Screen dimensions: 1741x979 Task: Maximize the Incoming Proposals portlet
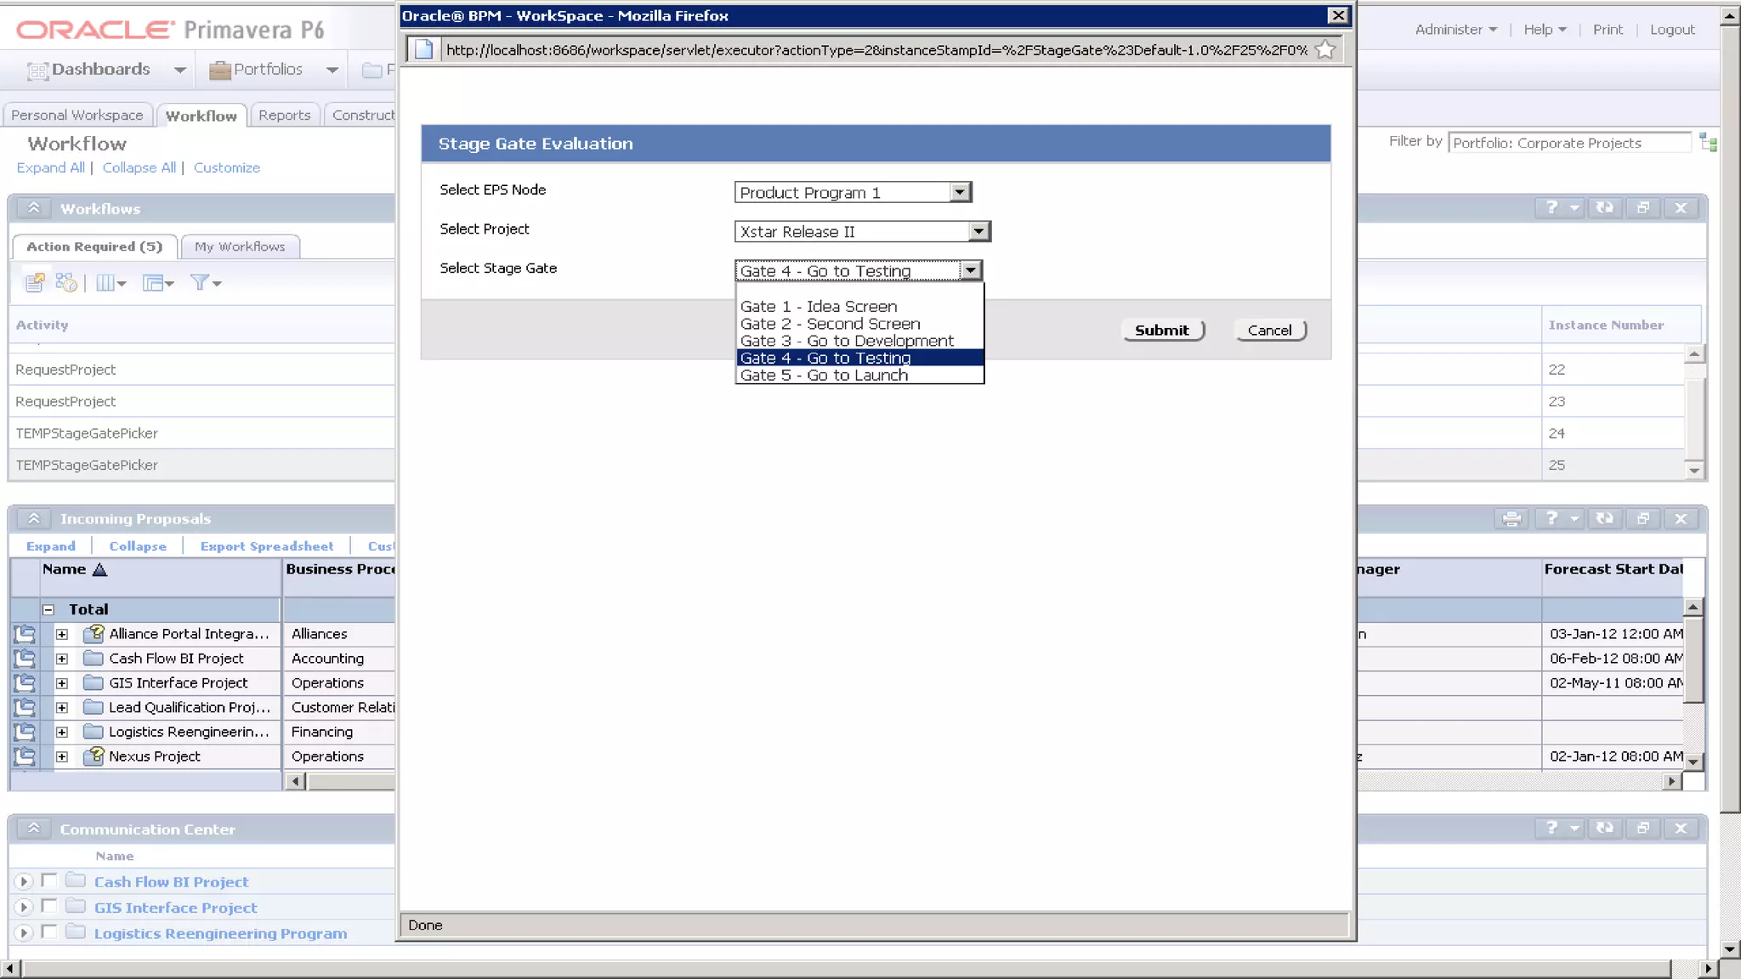(1642, 518)
